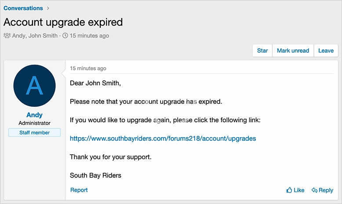Click the message's 15 minutes ago timestamp
Image resolution: width=342 pixels, height=204 pixels.
pyautogui.click(x=88, y=69)
